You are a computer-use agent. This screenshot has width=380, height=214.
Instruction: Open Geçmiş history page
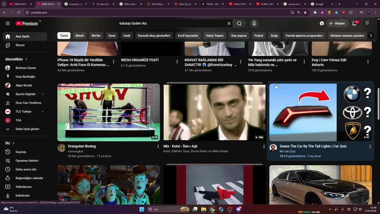[25, 152]
